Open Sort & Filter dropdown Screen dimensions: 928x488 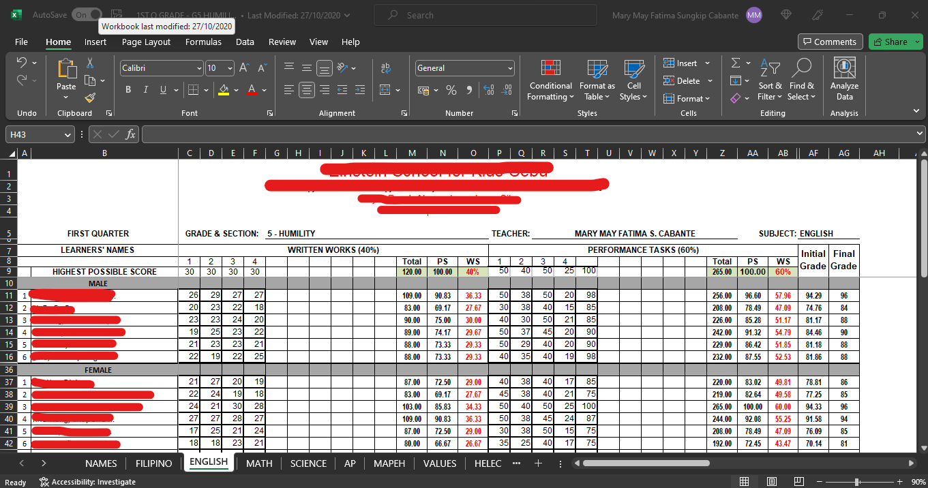(770, 80)
